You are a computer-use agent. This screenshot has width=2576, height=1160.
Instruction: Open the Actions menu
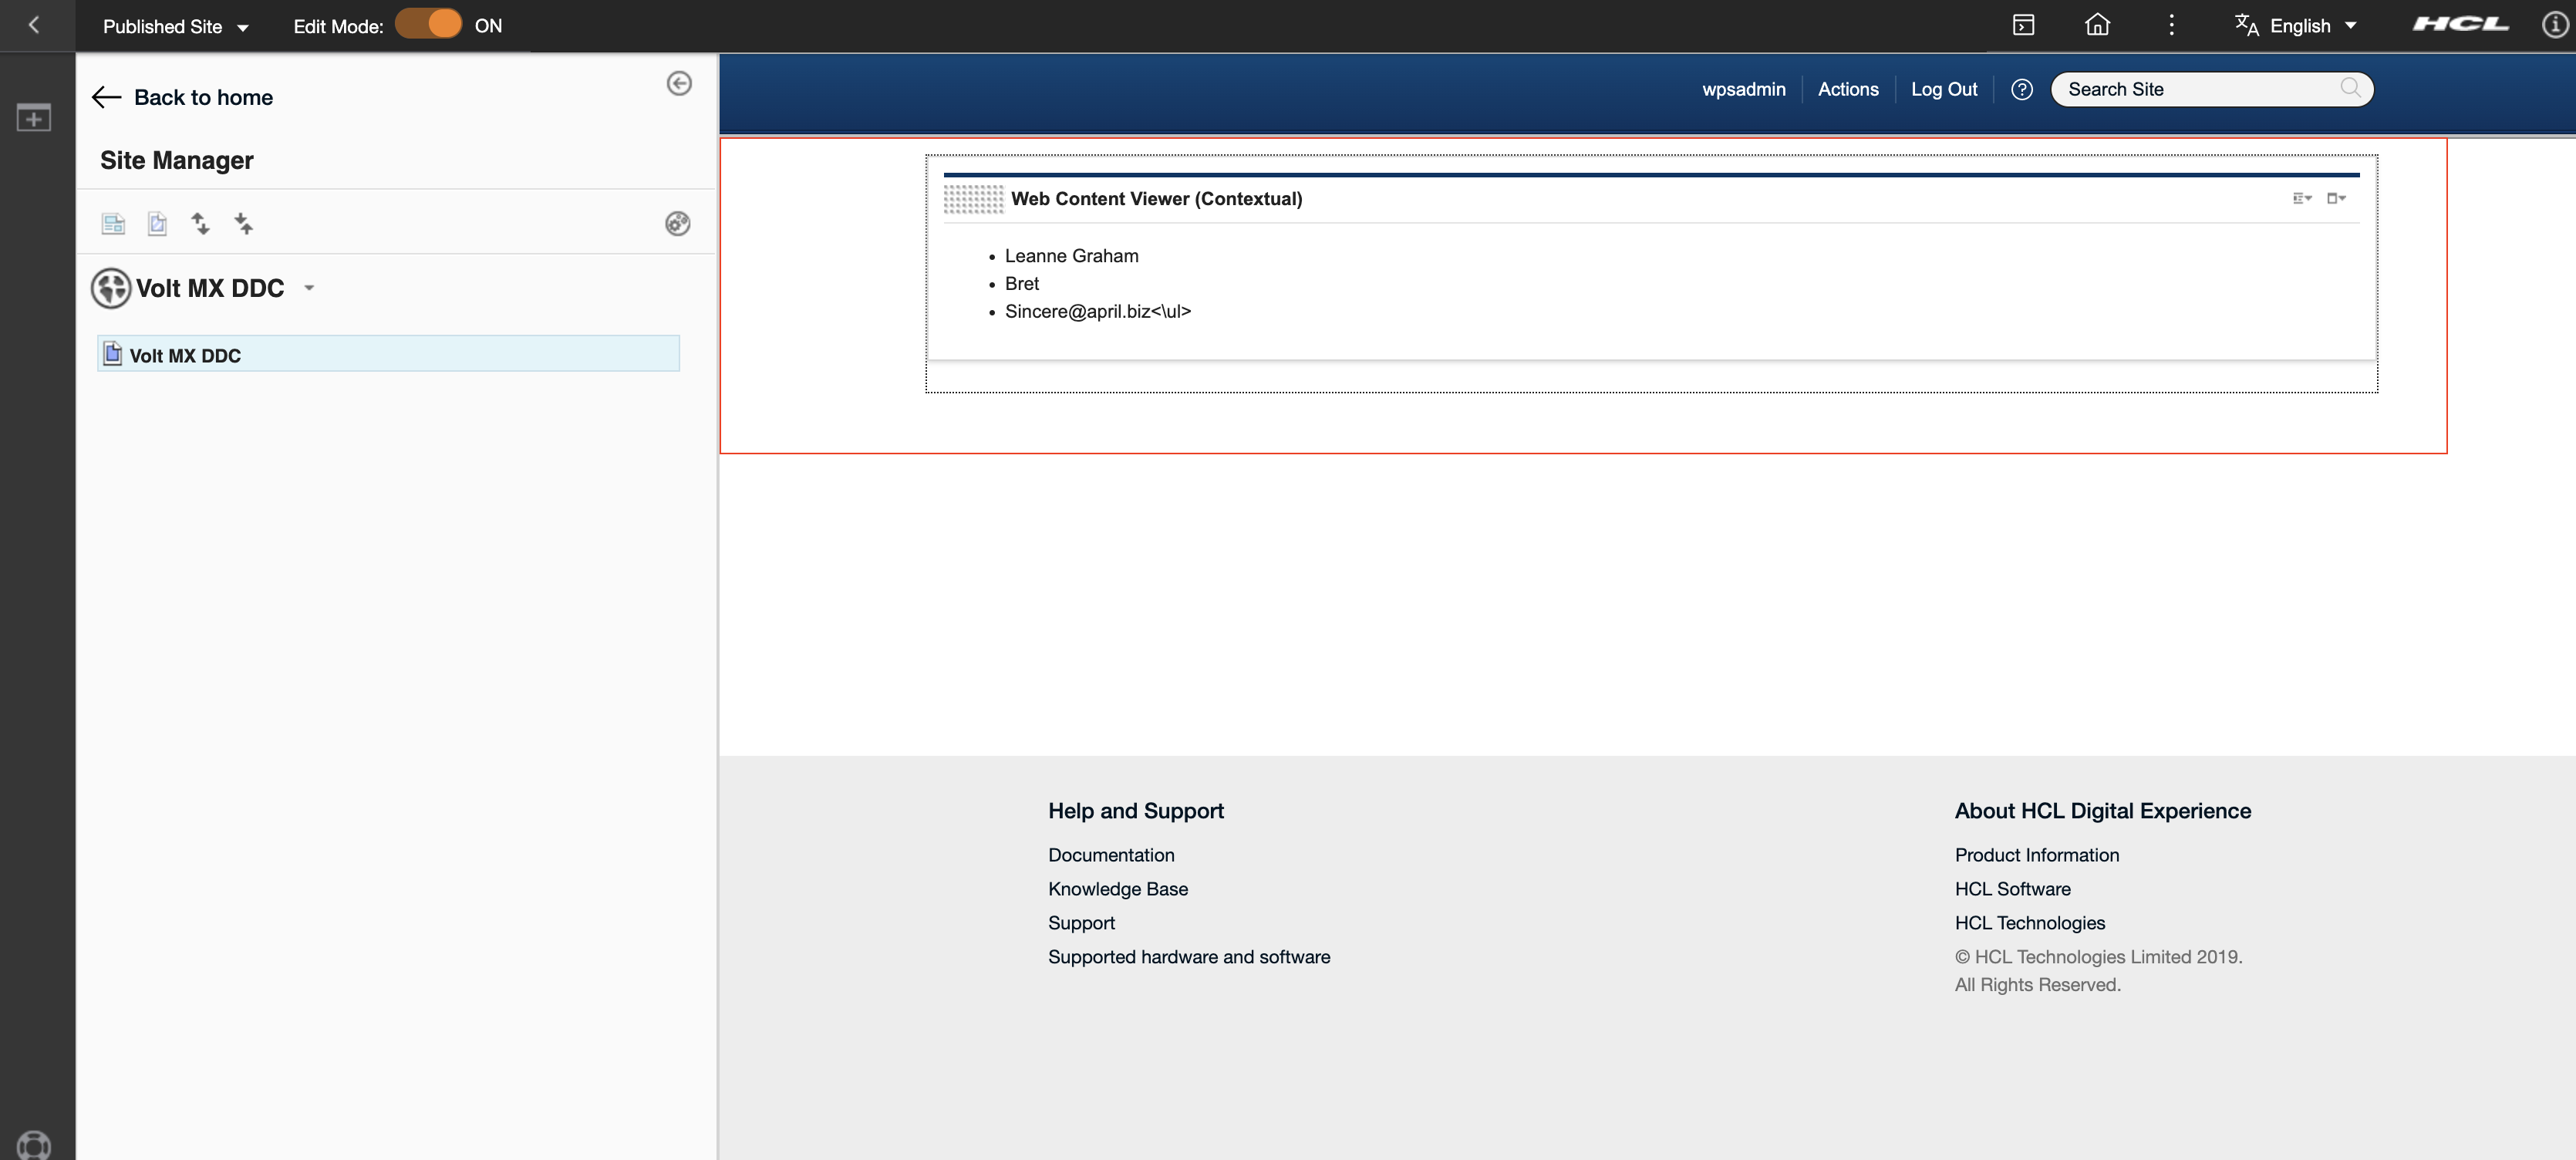[1847, 89]
